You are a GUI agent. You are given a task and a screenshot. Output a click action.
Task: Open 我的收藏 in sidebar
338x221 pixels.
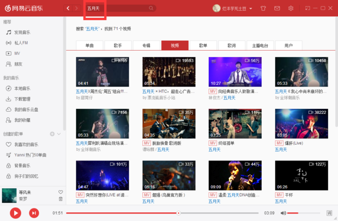(19, 120)
